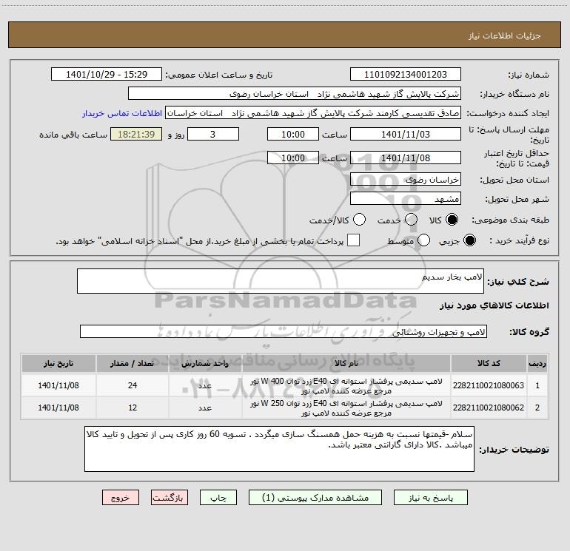Open مشاهده مدارک پیوستی (1) button
This screenshot has width=570, height=551.
(315, 498)
